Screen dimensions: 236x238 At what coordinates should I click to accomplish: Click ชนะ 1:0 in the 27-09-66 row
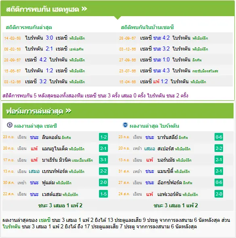(161, 59)
